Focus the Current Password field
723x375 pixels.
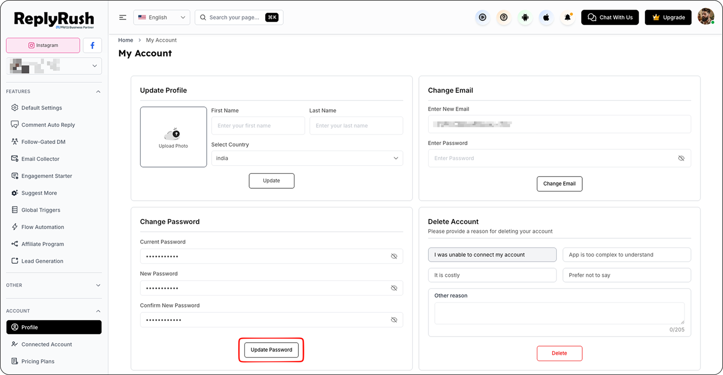[x=271, y=256]
